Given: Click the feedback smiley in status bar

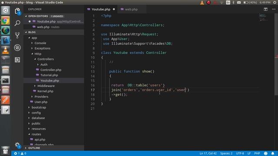Looking at the screenshot, I should (265, 153).
